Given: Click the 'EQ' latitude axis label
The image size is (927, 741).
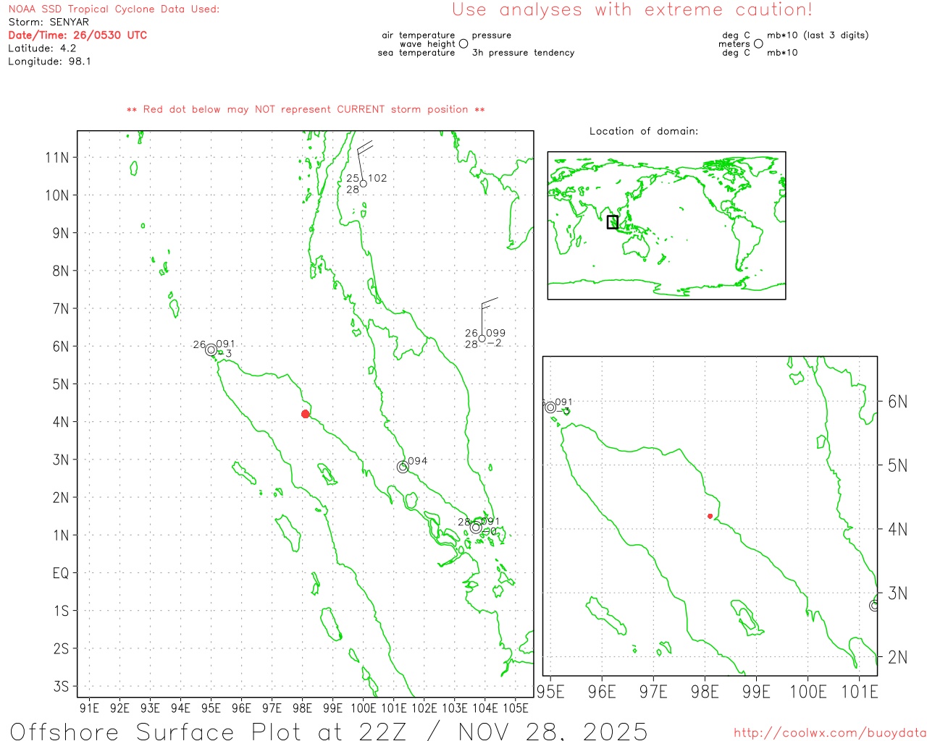Looking at the screenshot, I should (61, 573).
